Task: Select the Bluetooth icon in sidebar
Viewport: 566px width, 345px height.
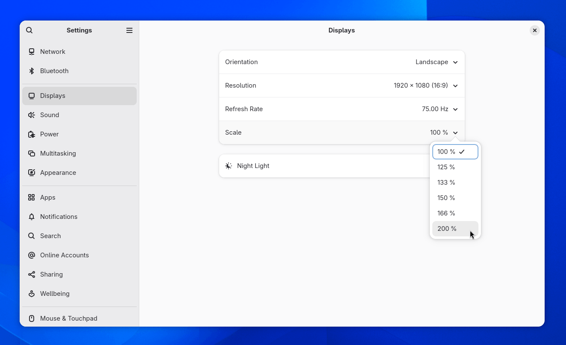Action: tap(32, 71)
